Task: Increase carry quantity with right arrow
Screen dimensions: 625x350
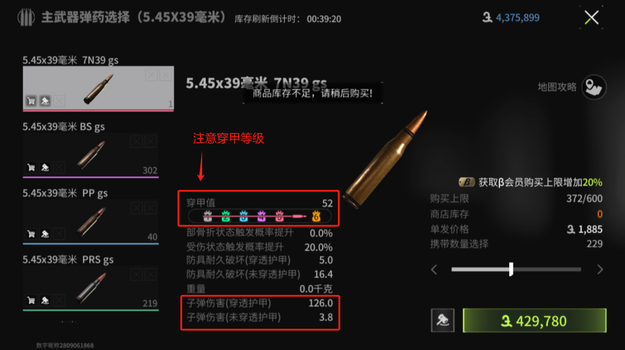Action: pos(600,270)
